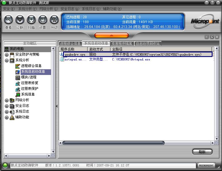This screenshot has width=222, height=171.
Task: Expand the 安全防护与策略 node
Action: pos(7,55)
